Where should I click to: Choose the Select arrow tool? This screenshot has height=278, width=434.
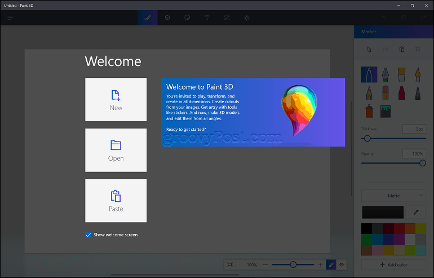click(x=369, y=49)
